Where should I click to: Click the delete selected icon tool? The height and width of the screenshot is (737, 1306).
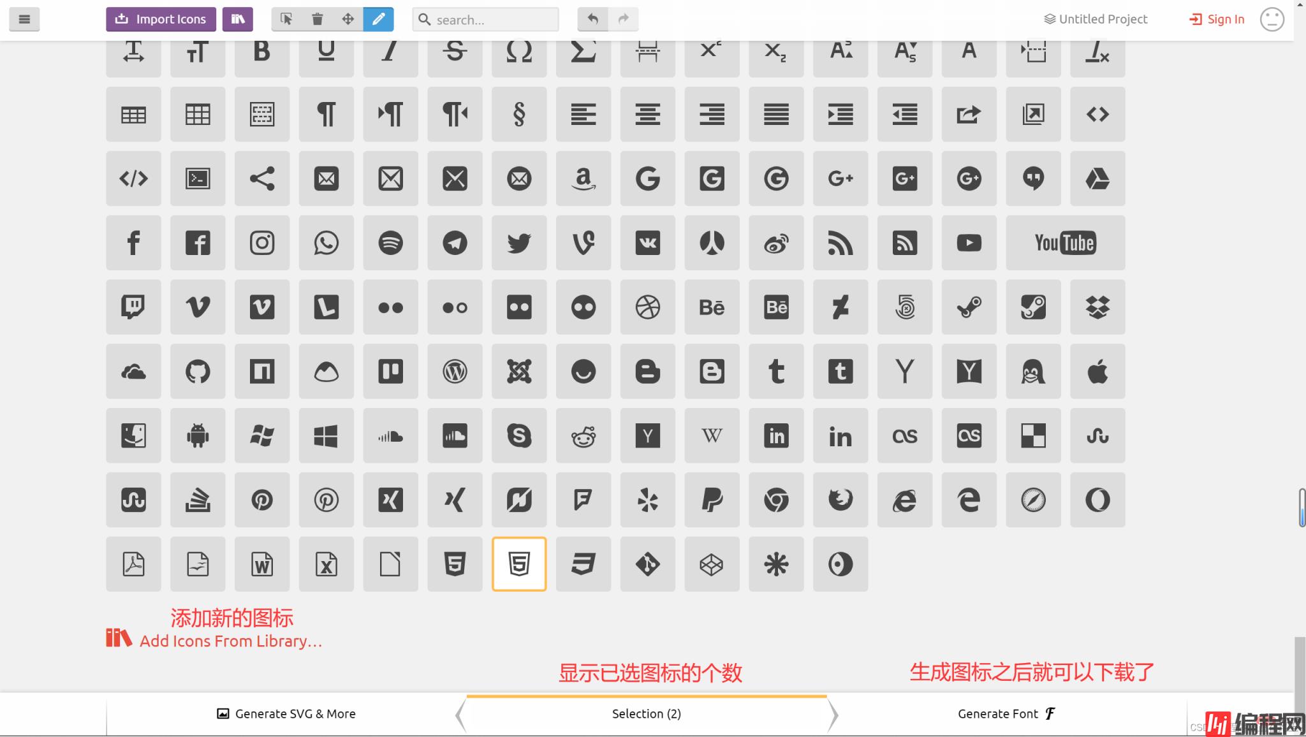pos(317,19)
